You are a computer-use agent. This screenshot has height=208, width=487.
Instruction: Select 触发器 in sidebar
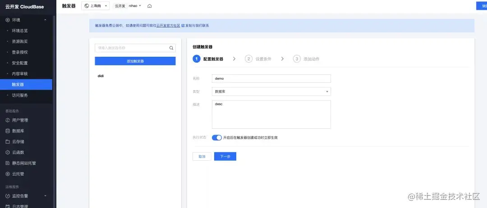(26, 85)
